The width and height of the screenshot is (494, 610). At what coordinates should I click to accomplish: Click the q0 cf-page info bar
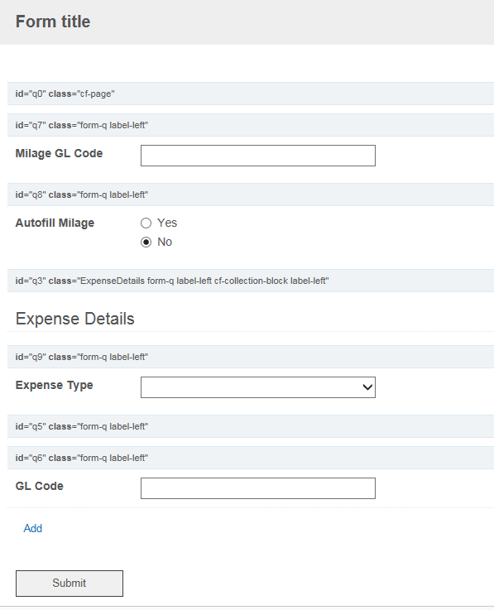click(x=251, y=94)
